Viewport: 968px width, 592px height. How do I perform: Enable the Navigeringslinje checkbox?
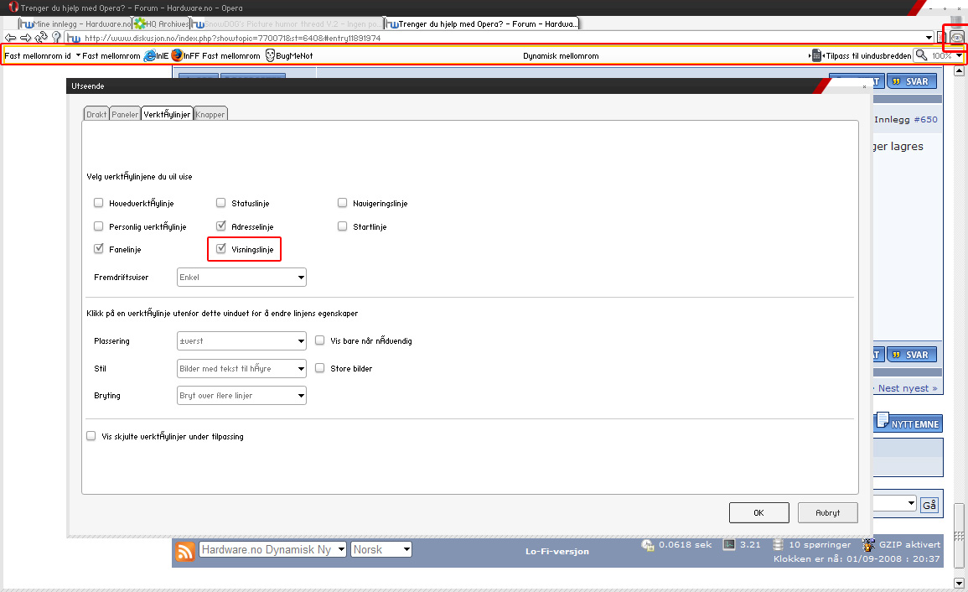342,203
